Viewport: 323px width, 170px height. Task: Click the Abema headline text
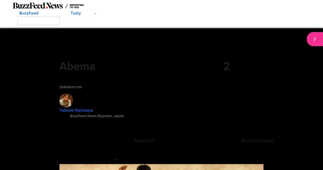pos(77,66)
